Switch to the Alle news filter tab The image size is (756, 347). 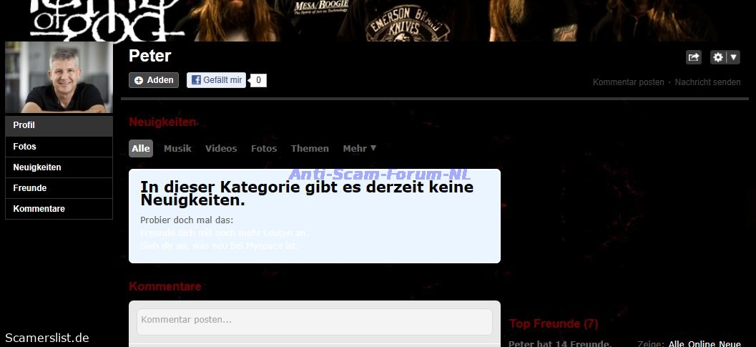(141, 149)
